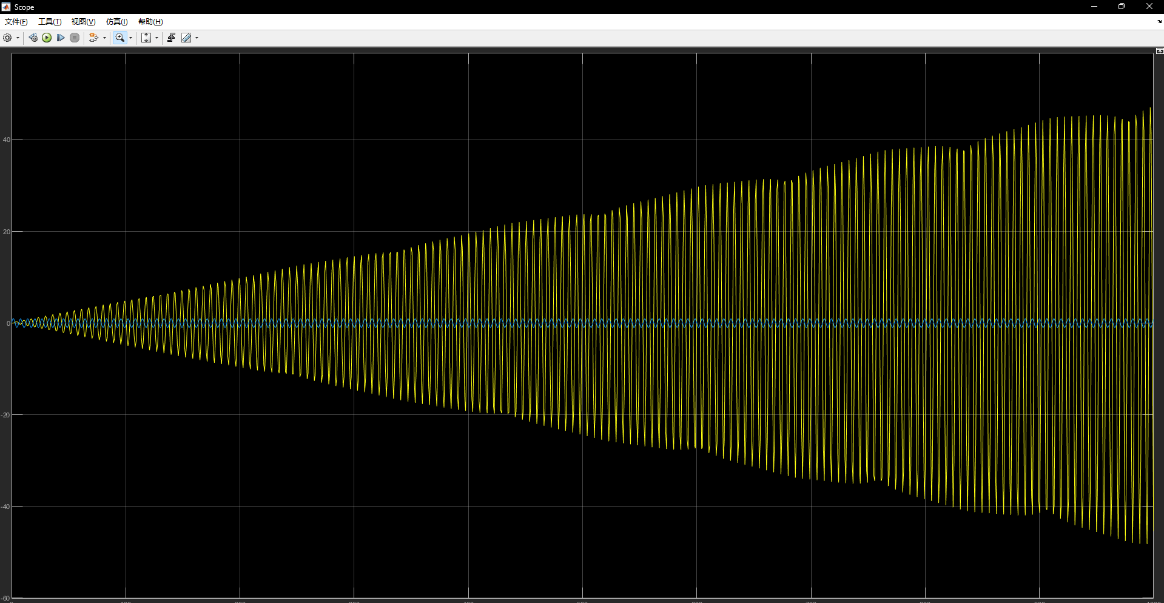
Task: Click the maximize axes button above plot corner
Action: 1159,51
